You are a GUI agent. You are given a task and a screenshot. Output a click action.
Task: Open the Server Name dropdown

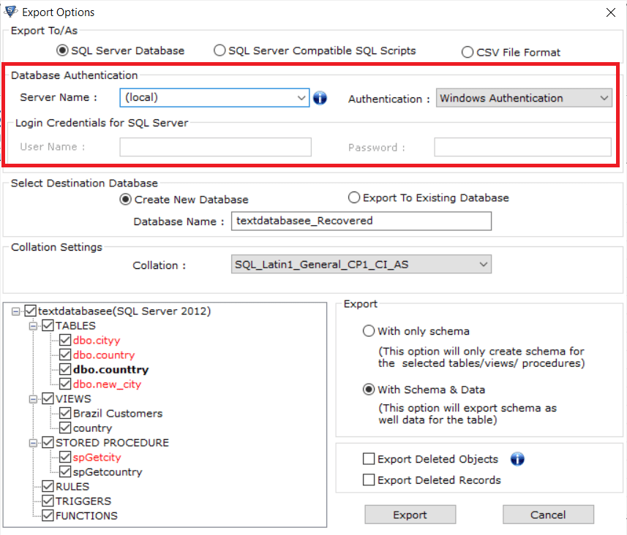pos(301,97)
